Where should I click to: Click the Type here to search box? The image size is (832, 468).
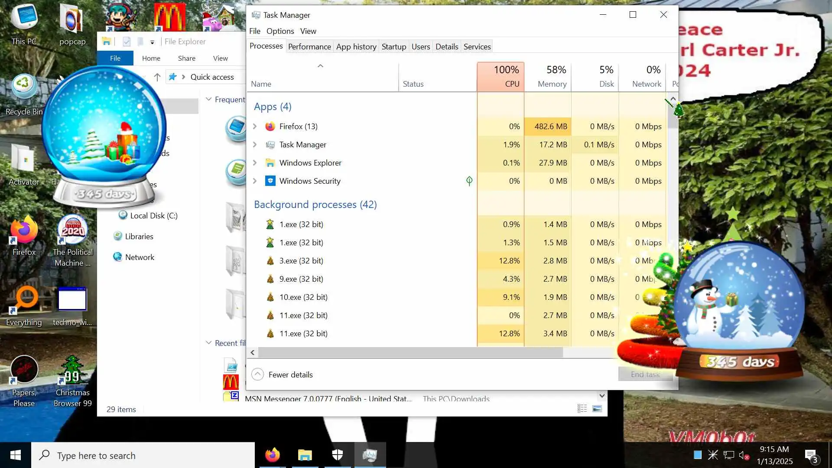click(x=143, y=455)
